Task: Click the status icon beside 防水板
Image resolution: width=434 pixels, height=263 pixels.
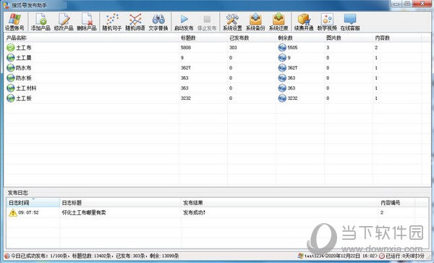Action: pos(11,78)
